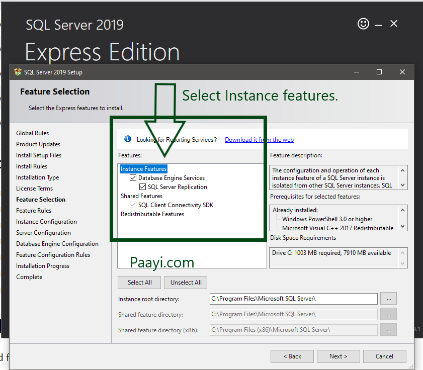Click the info icon beside Reporting Services message
Screen dimensions: 423x370
[x=127, y=139]
